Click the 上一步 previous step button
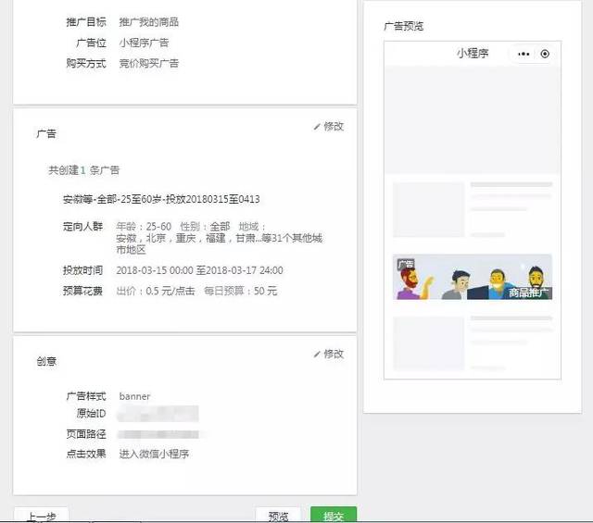Screen dimensions: 593x523 [x=41, y=515]
